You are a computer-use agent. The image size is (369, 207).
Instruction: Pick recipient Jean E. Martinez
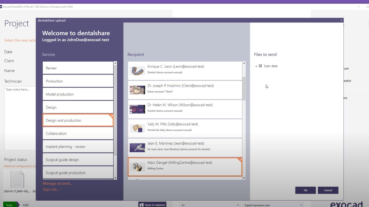click(185, 147)
